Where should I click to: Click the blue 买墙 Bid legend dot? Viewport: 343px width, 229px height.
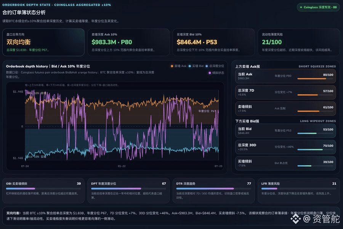coord(190,66)
